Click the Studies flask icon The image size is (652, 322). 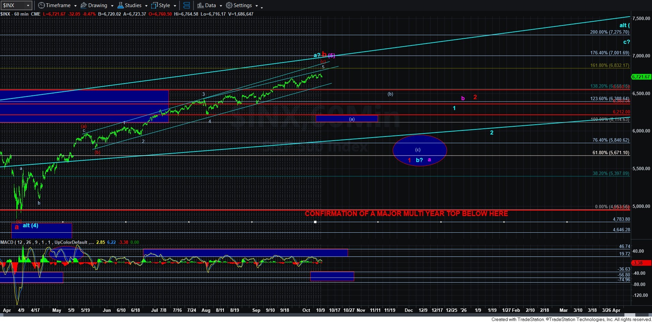(x=120, y=5)
